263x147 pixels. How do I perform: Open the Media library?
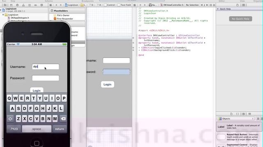click(249, 114)
